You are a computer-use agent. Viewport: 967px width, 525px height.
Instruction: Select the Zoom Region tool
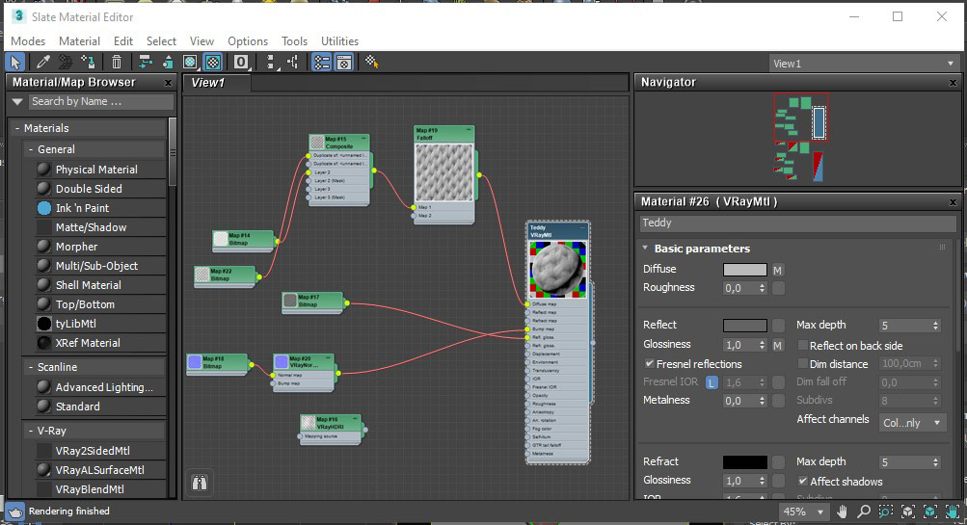point(886,512)
